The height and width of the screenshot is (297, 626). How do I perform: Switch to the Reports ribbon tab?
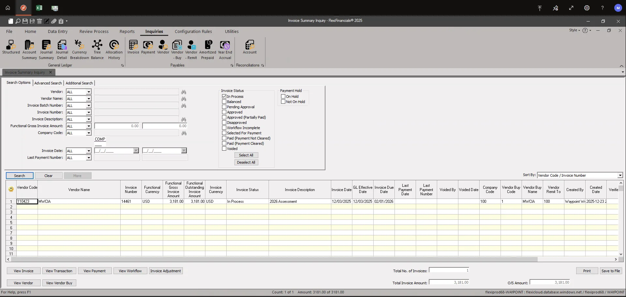point(127,31)
